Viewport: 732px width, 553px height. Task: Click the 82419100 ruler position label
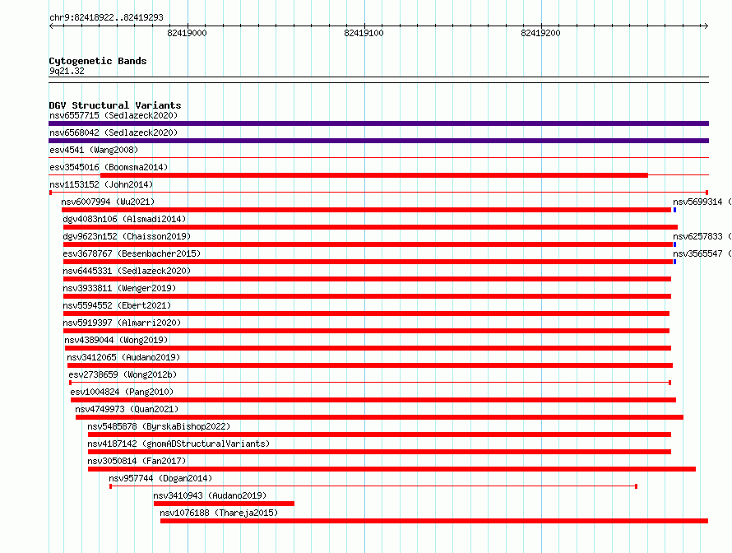click(x=364, y=33)
